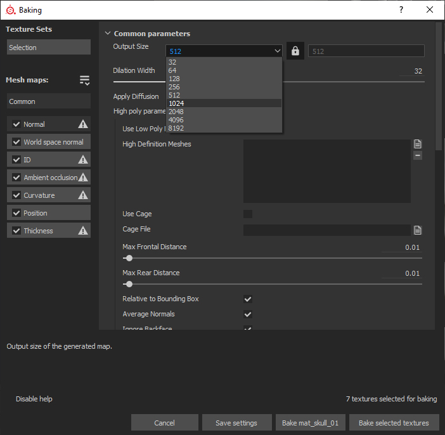This screenshot has height=435, width=445.
Task: Click the load High Definition Meshes file icon
Action: pyautogui.click(x=418, y=144)
